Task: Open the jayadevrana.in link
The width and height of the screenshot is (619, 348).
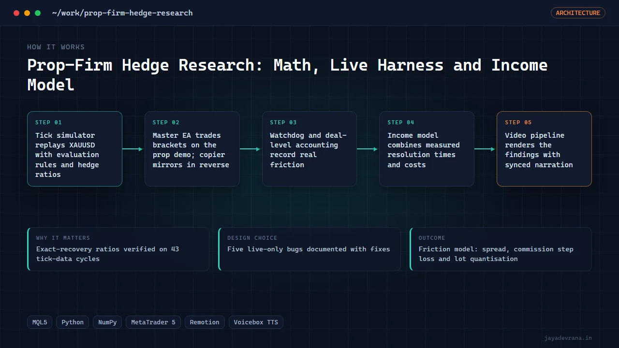Action: (x=568, y=338)
